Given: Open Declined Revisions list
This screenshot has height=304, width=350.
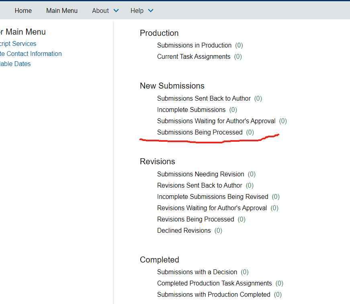Looking at the screenshot, I should (184, 231).
